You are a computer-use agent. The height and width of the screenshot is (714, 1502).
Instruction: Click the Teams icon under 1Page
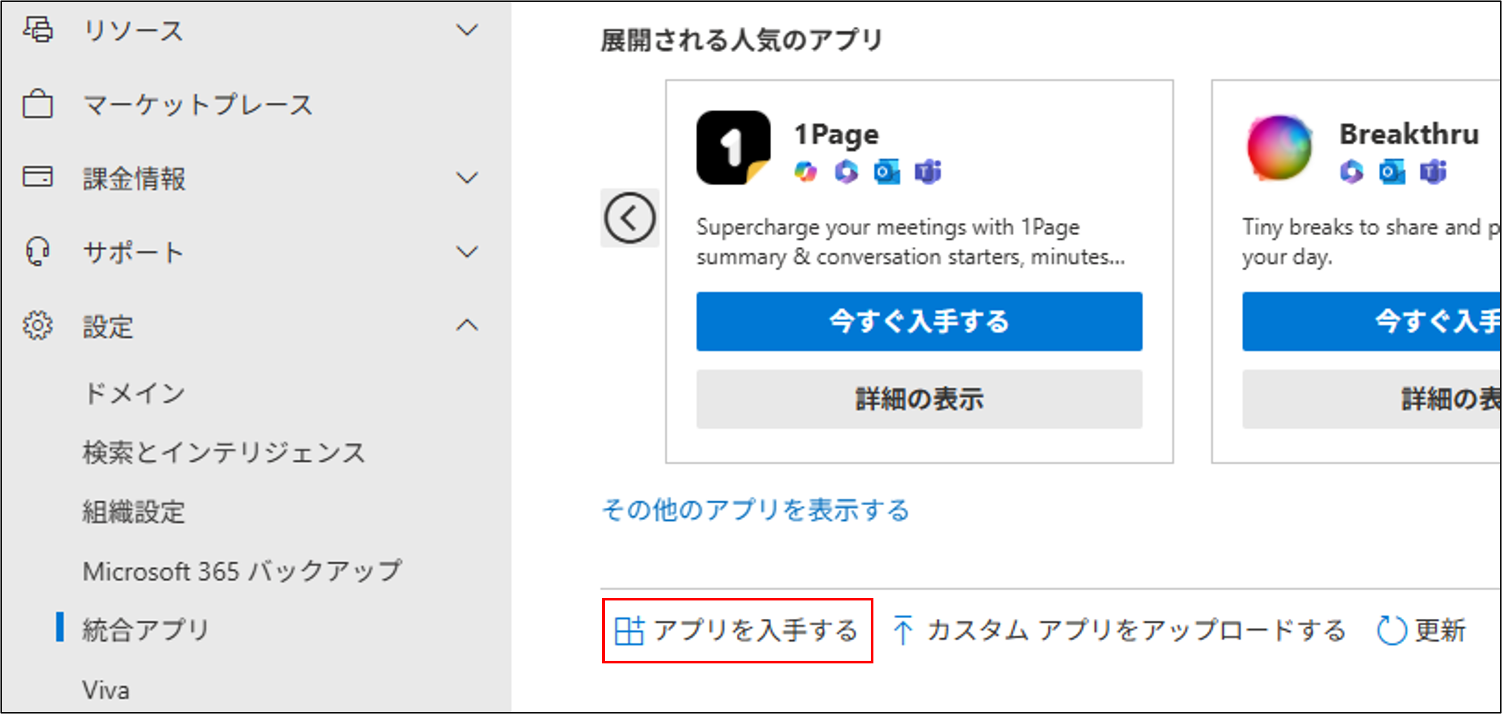(928, 173)
